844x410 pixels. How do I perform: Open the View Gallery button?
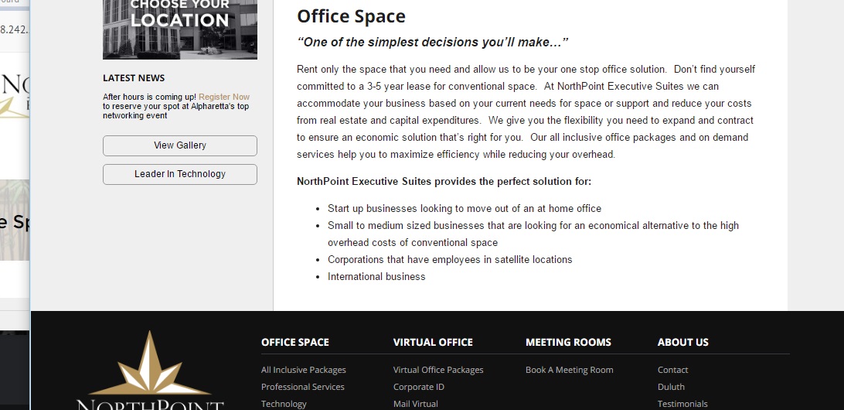point(180,145)
